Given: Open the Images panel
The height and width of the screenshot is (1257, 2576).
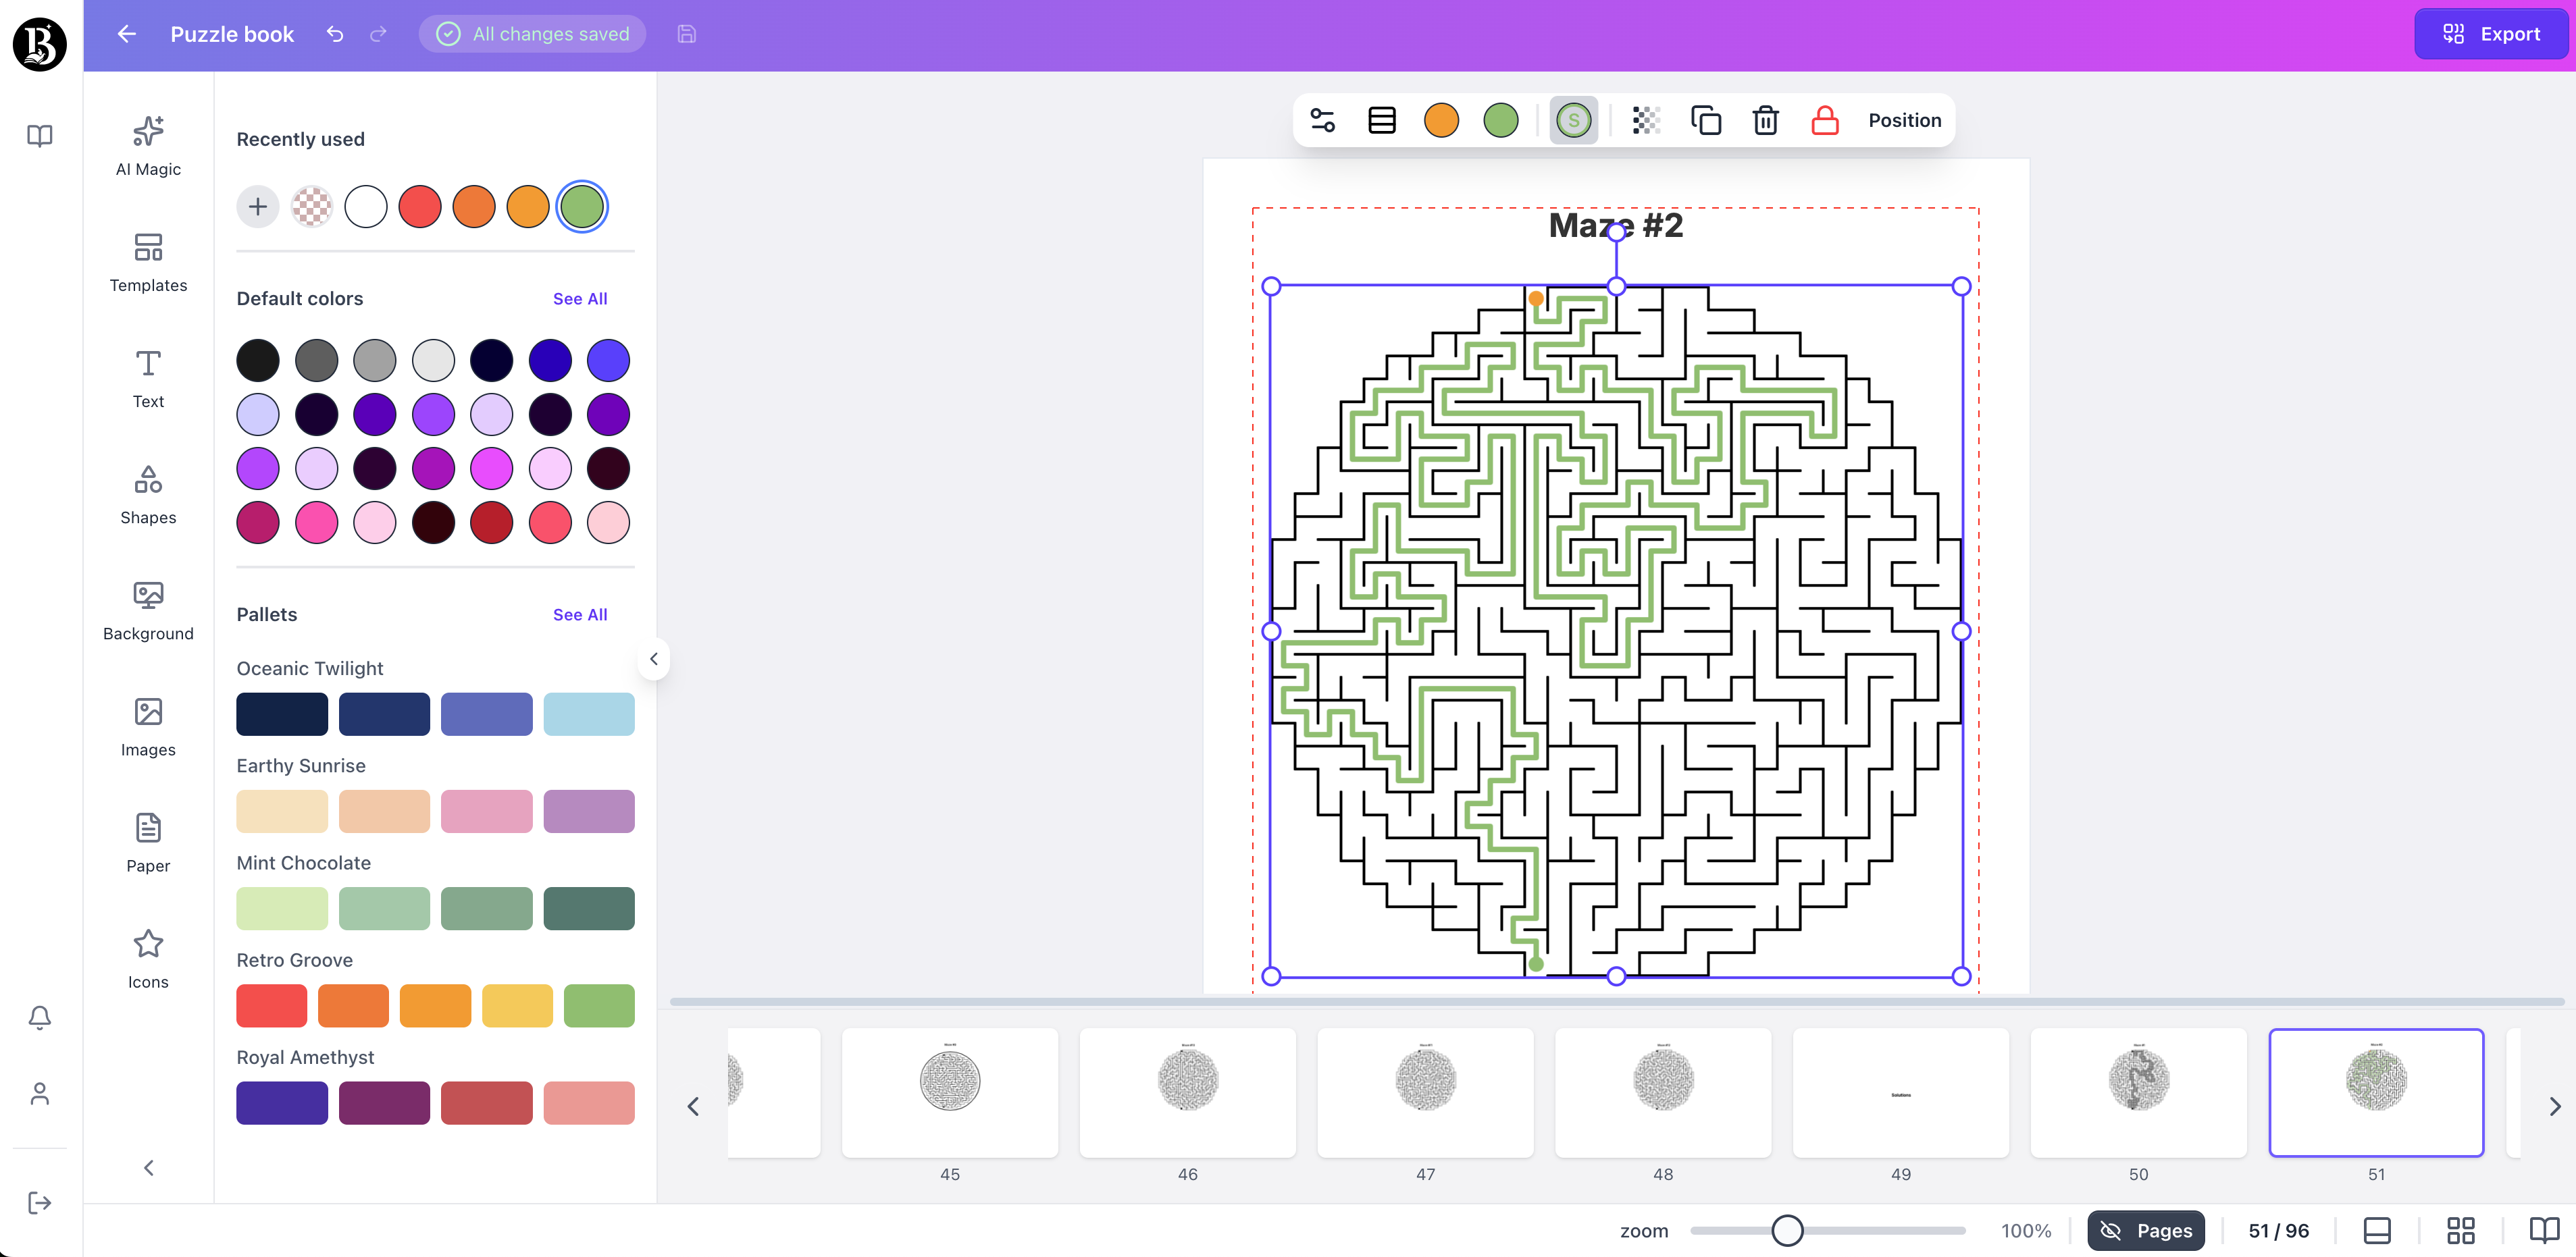Looking at the screenshot, I should point(147,726).
